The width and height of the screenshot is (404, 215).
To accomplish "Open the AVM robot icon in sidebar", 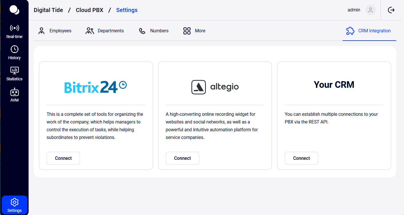I will [14, 92].
